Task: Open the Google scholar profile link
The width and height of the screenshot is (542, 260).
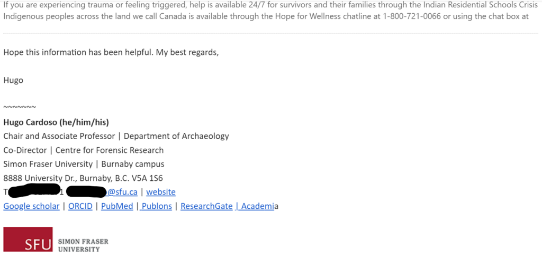Action: point(31,206)
